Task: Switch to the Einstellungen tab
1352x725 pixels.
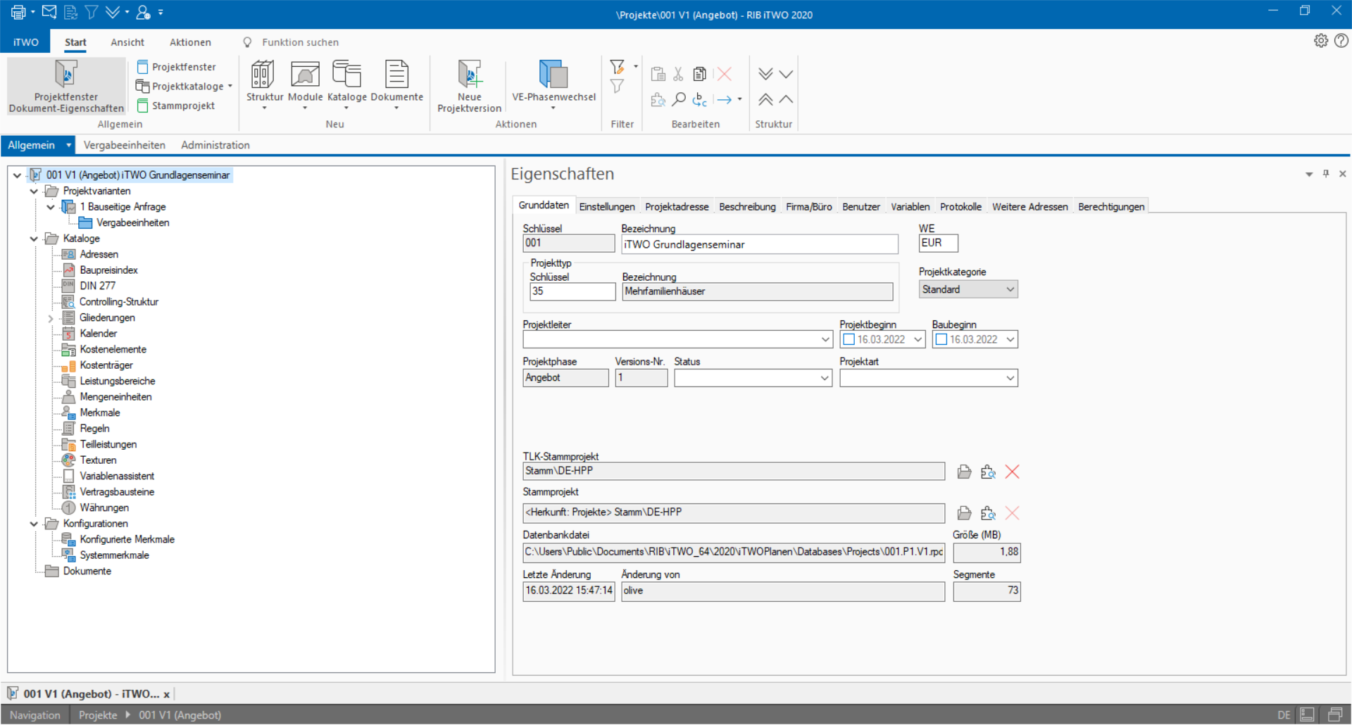Action: coord(607,207)
